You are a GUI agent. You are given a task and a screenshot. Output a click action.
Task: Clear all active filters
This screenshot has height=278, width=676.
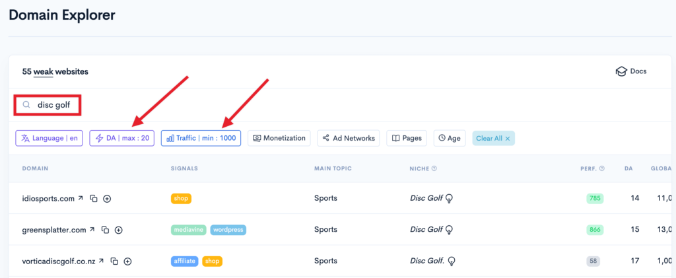tap(493, 138)
